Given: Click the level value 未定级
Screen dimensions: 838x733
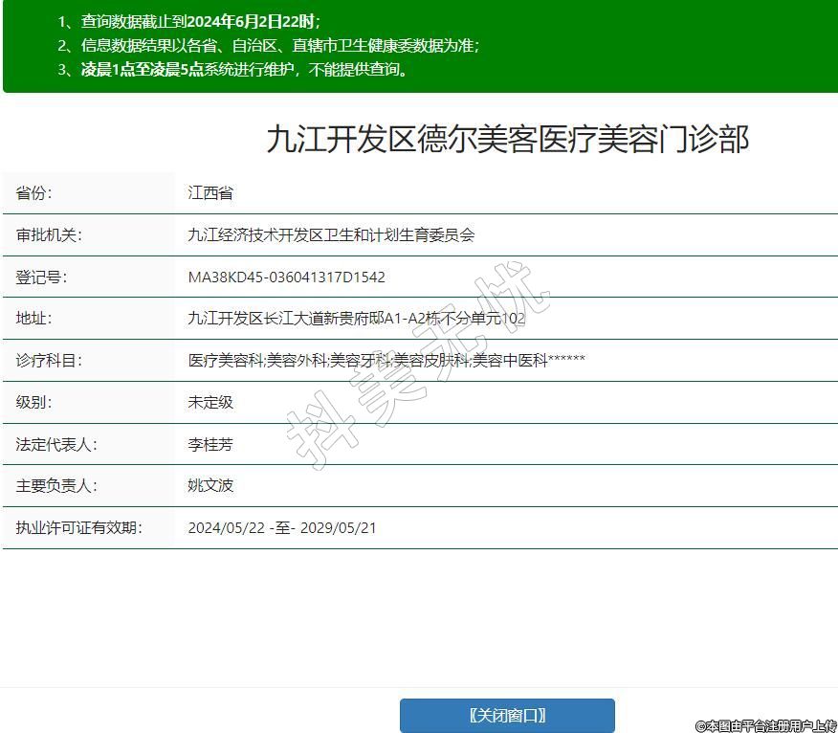Looking at the screenshot, I should pyautogui.click(x=210, y=403).
